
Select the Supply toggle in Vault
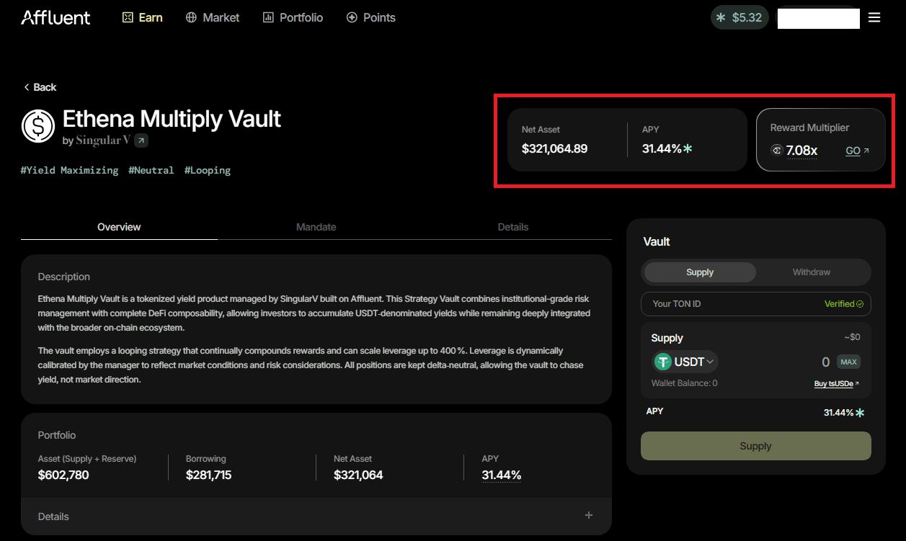700,272
